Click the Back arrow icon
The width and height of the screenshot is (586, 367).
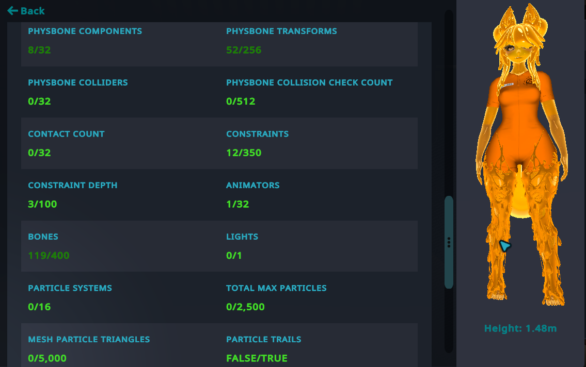pyautogui.click(x=13, y=11)
